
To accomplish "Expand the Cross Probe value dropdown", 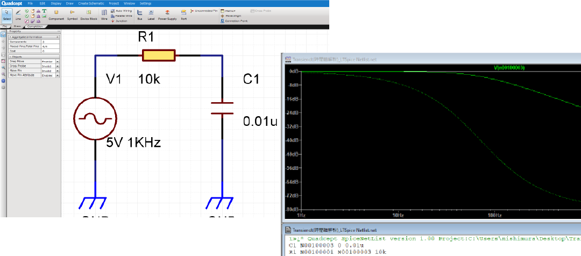I will [x=58, y=66].
